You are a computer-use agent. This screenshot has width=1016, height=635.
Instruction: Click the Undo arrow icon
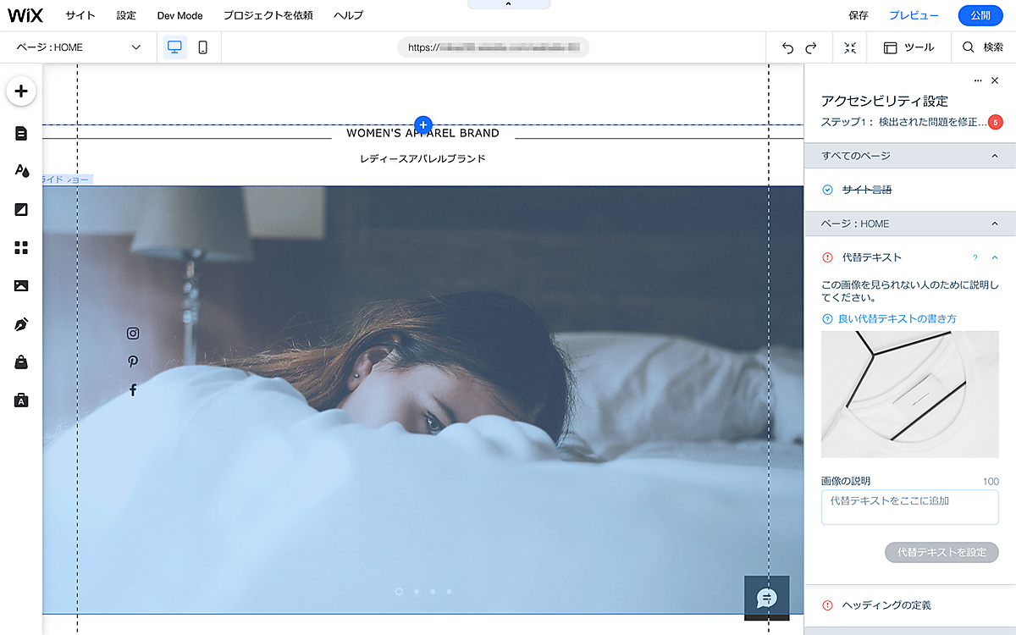click(788, 48)
